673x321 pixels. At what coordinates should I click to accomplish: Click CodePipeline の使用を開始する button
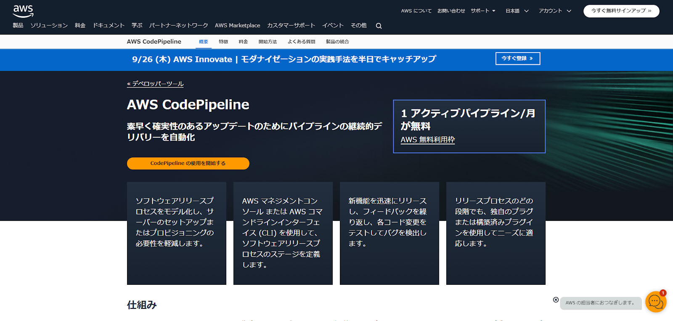click(188, 163)
